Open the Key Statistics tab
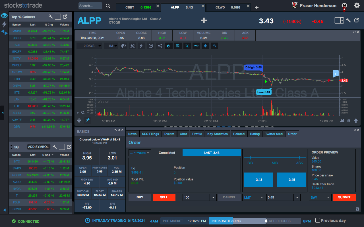 coord(218,134)
